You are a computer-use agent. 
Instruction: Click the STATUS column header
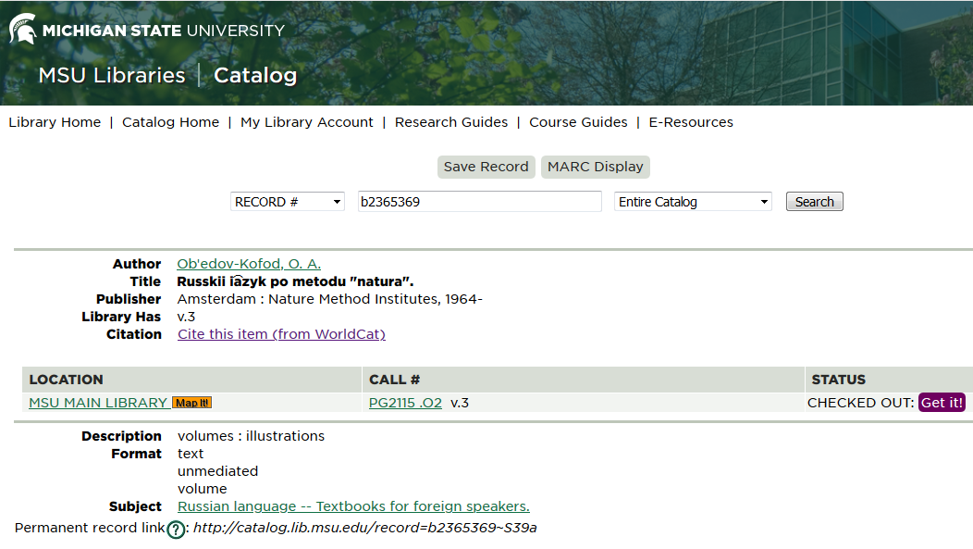[838, 380]
